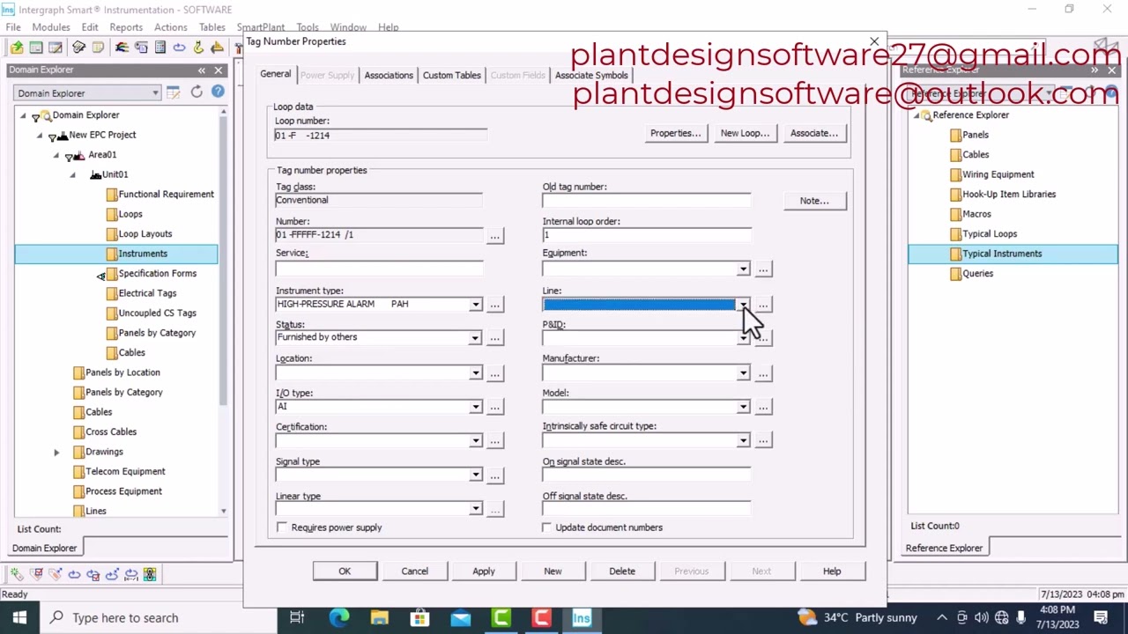Image resolution: width=1128 pixels, height=634 pixels.
Task: Tick the Update document numbers checkbox
Action: [x=546, y=527]
